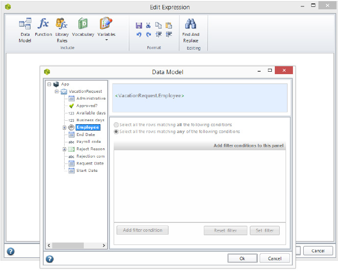The height and width of the screenshot is (271, 338).
Task: Open help in Data Model dialog
Action: point(49,259)
